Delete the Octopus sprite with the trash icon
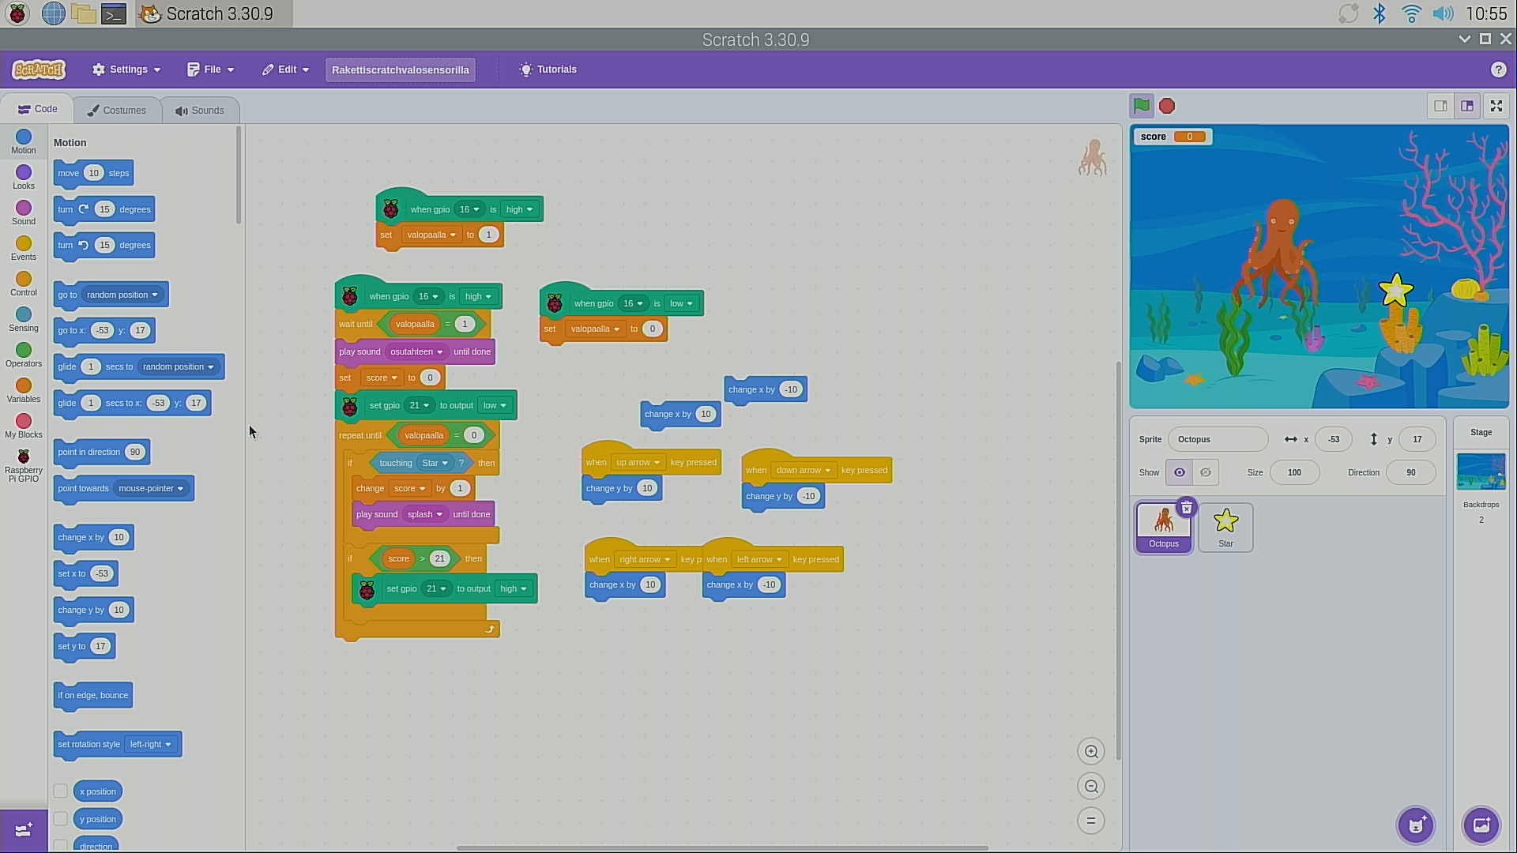 click(1186, 508)
